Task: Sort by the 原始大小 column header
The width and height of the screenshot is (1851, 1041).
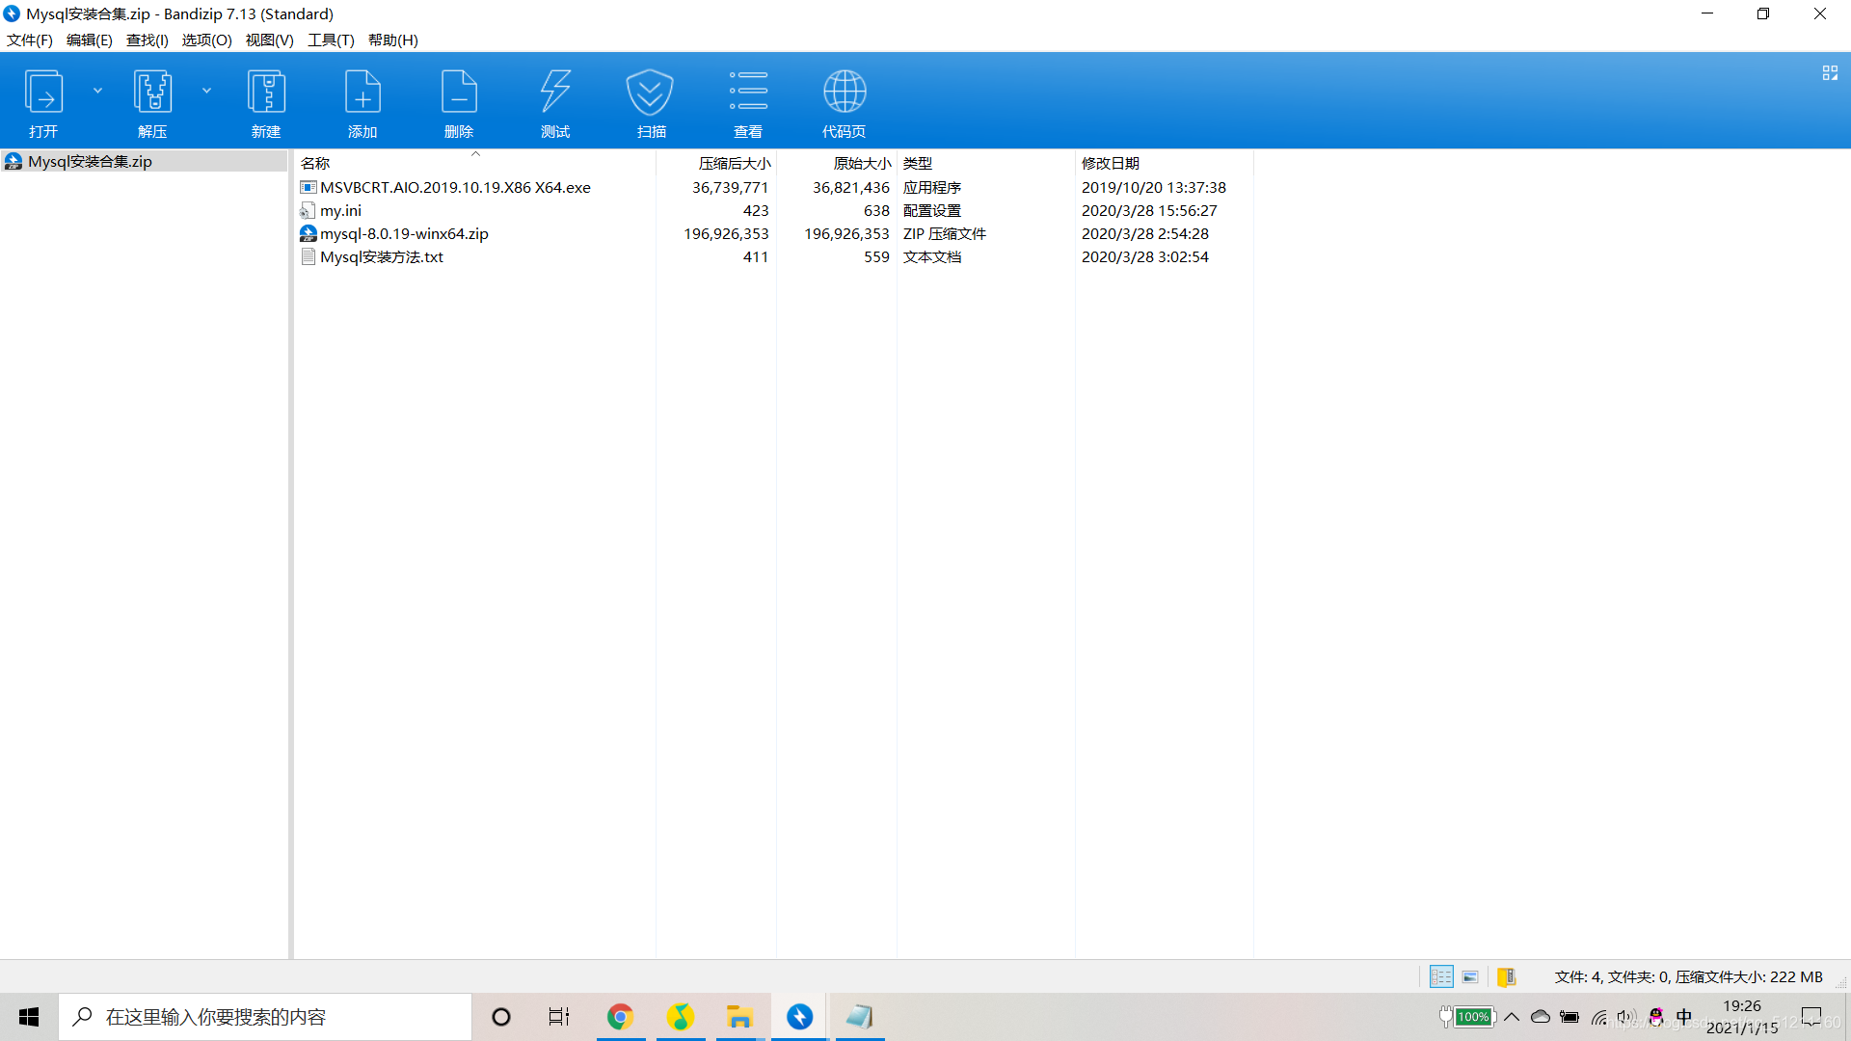Action: pyautogui.click(x=837, y=163)
